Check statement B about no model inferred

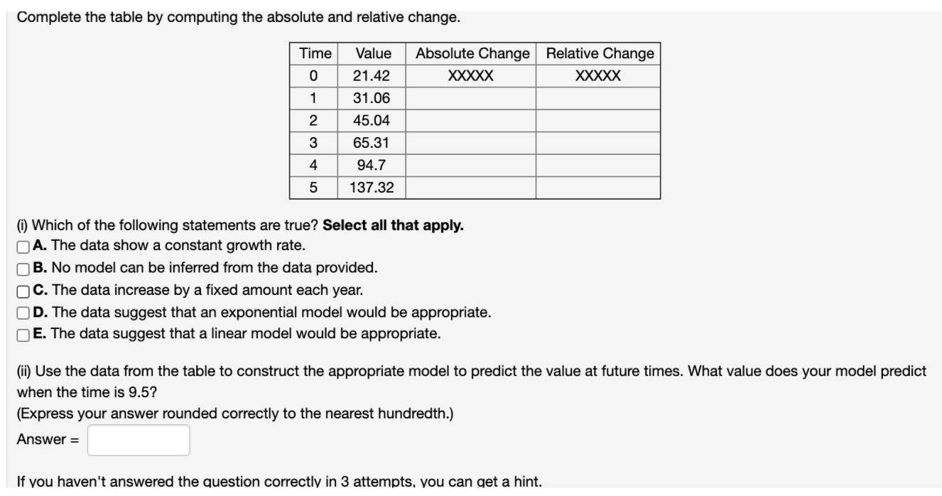tap(23, 269)
